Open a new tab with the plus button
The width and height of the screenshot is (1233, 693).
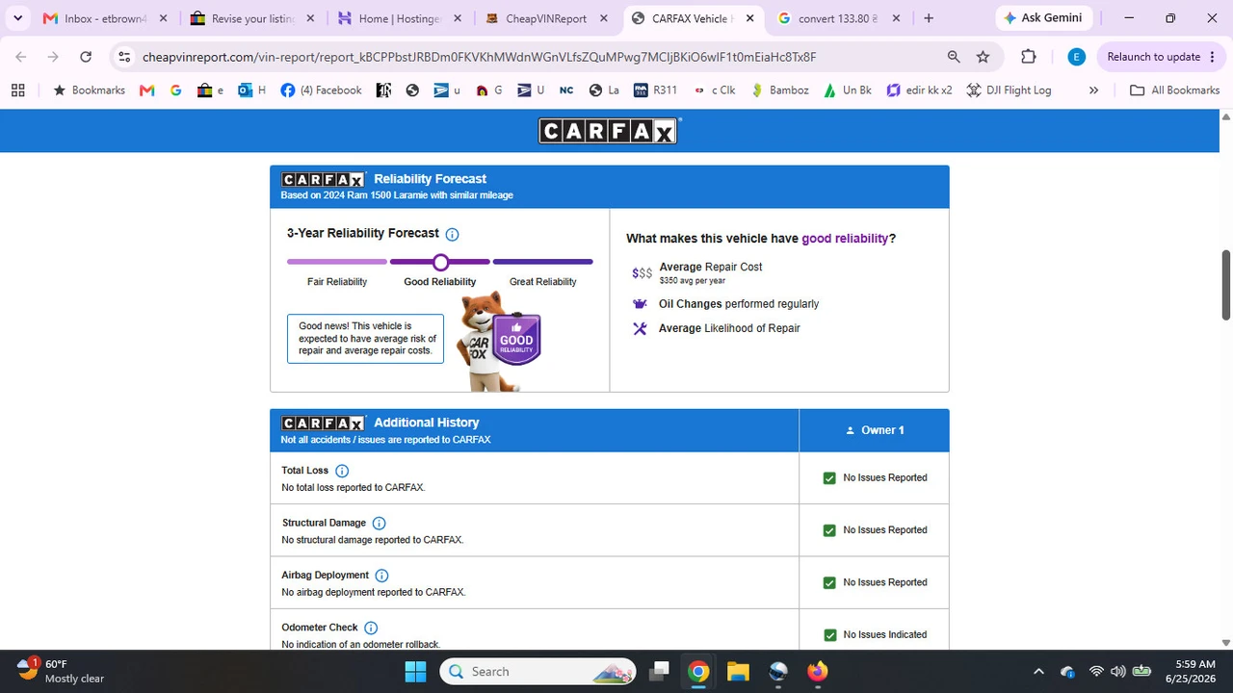click(929, 18)
